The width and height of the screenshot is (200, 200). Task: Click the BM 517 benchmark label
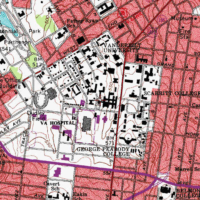click(x=38, y=62)
